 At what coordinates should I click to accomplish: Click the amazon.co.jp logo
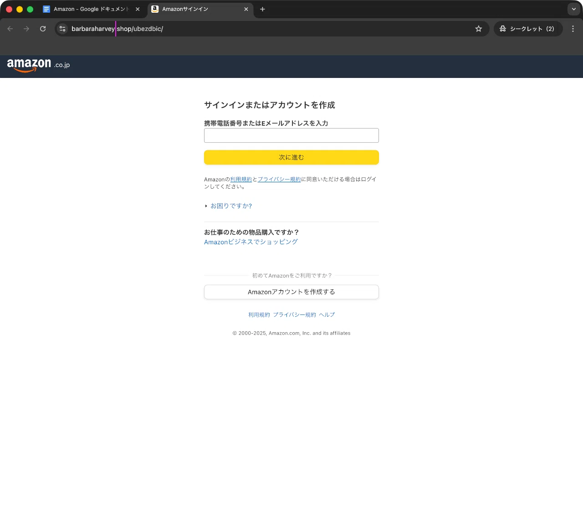(39, 65)
